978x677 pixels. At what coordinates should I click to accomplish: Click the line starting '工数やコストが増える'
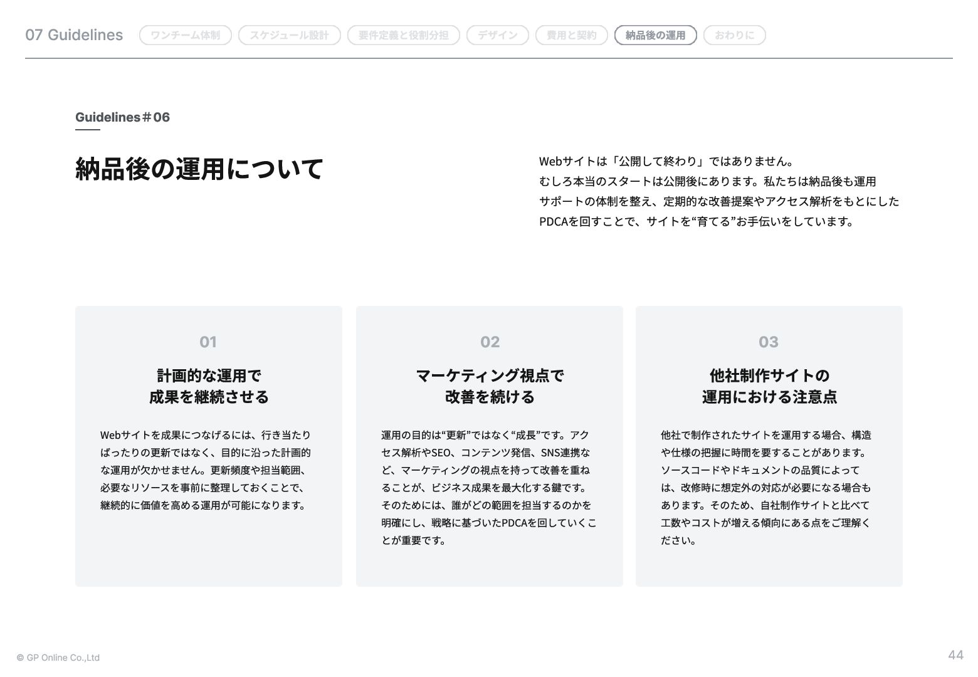(765, 523)
